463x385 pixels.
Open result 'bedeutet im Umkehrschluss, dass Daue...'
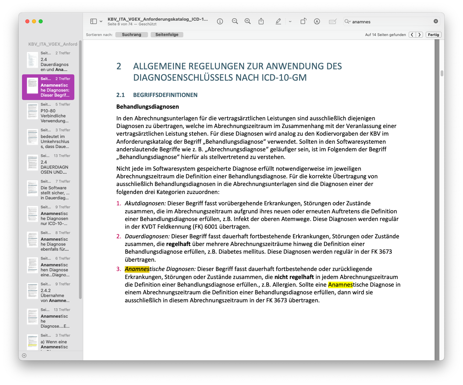tap(48, 138)
